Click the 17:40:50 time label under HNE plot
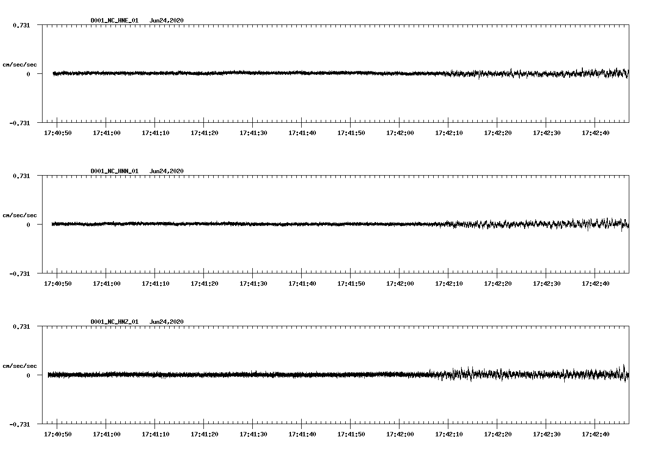664x452 pixels. 58,133
